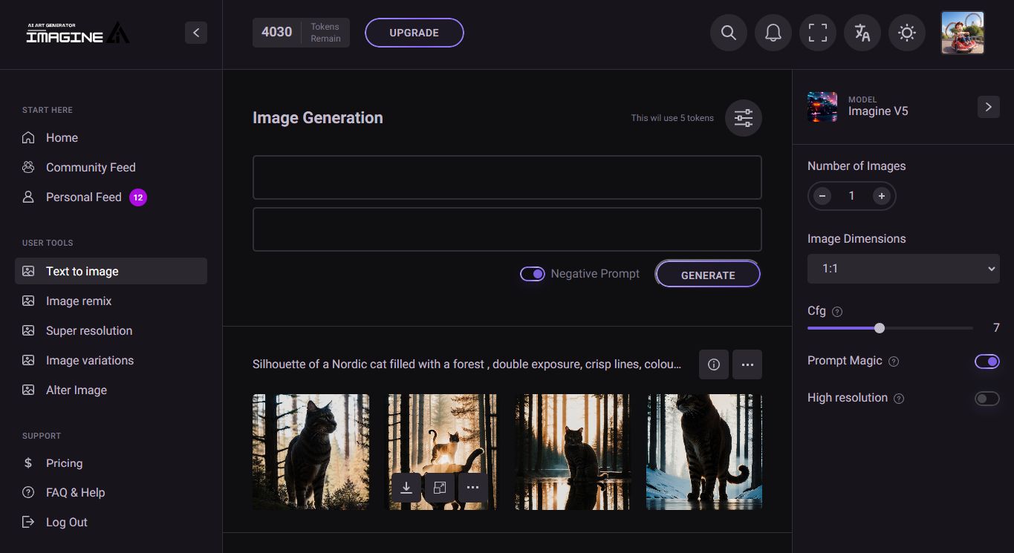1014x553 pixels.
Task: Open Image Dimensions 1:1 dropdown
Action: tap(903, 269)
